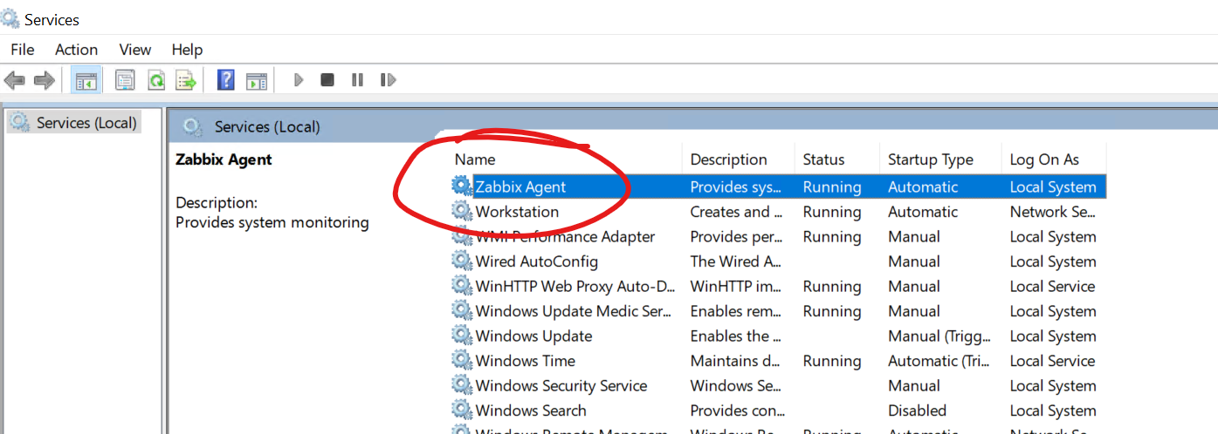Click the Restart Service icon
Screen dimensions: 1218x434
(388, 80)
